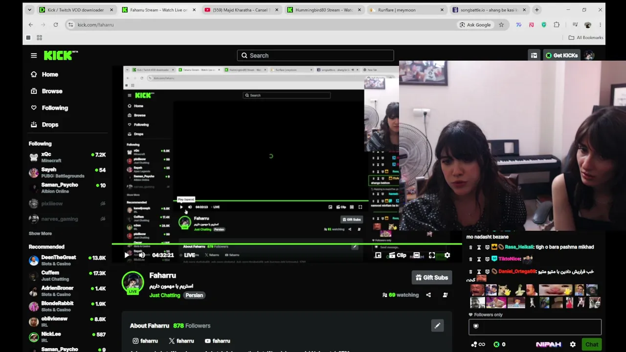Bookmark this page with the star icon
This screenshot has height=352, width=626.
pyautogui.click(x=501, y=25)
